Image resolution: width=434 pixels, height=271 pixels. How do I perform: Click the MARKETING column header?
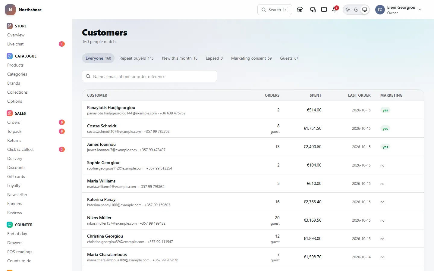[391, 95]
